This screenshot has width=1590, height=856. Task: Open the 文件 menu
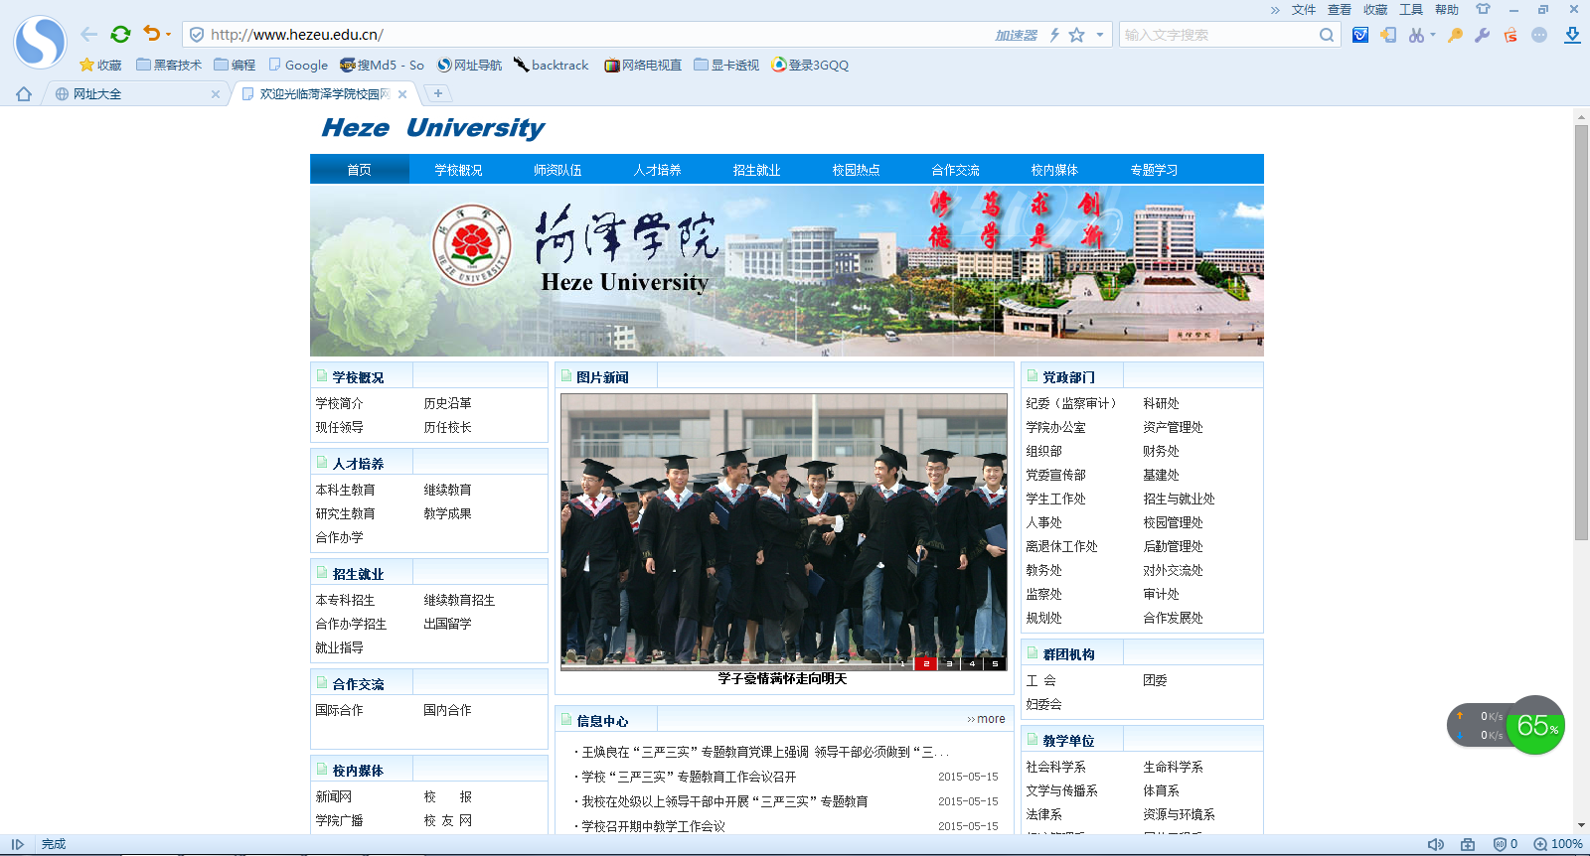1304,10
